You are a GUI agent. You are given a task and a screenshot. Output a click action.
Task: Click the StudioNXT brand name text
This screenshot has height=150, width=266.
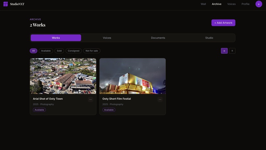point(17,4)
